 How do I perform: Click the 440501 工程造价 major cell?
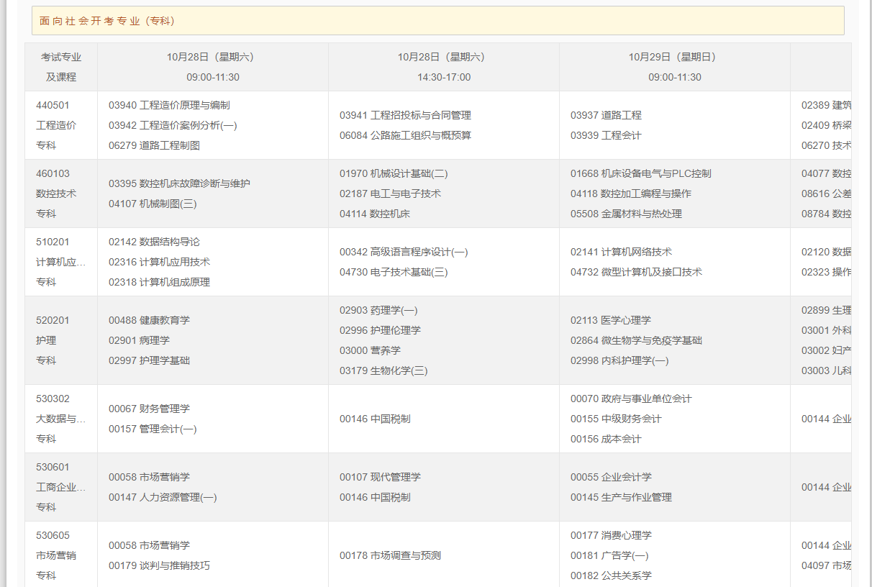click(x=56, y=125)
